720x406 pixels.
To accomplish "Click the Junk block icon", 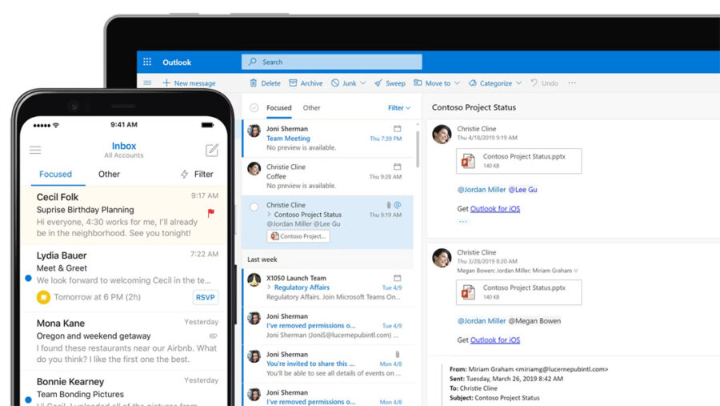I will point(335,82).
